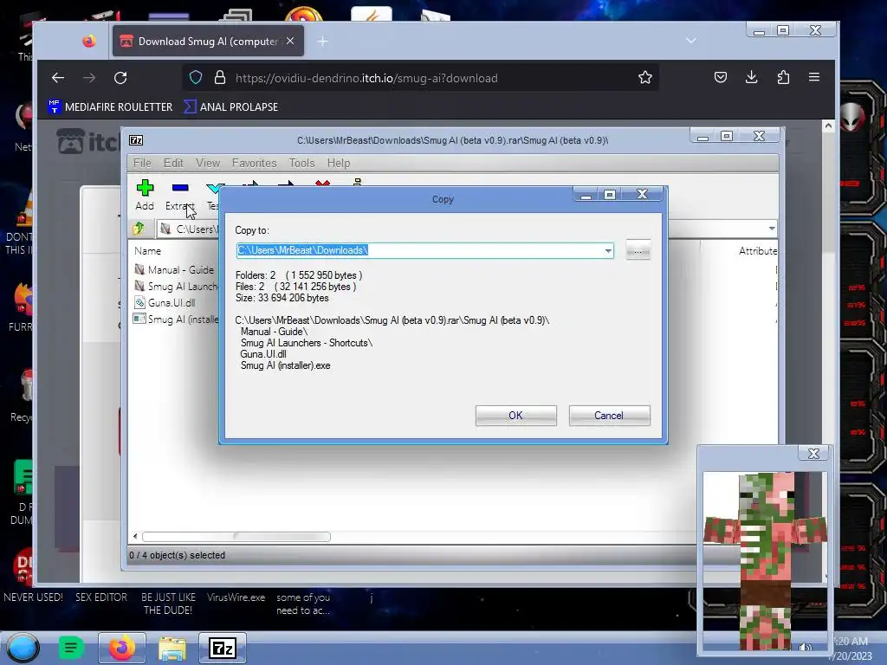Click the Alienware head gadget icon
This screenshot has height=665, width=887.
[x=852, y=117]
